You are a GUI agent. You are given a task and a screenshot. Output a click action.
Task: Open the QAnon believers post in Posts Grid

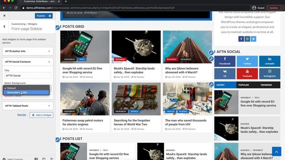tap(182, 70)
